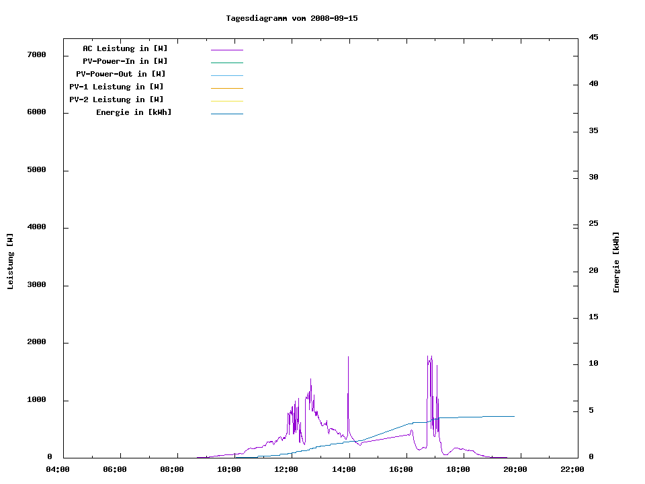Click the Leistung [W] left axis title
Viewport: 645px width, 484px height.
coord(10,261)
